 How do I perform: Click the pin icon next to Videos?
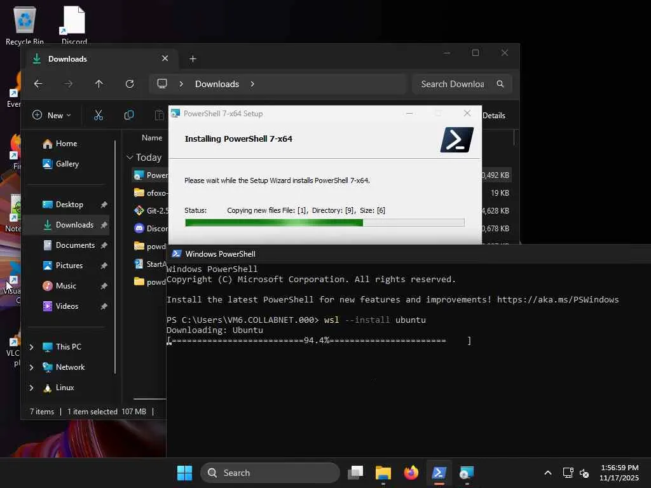pyautogui.click(x=104, y=306)
